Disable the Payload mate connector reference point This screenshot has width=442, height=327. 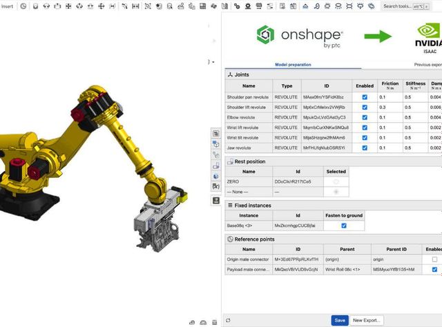click(x=434, y=270)
